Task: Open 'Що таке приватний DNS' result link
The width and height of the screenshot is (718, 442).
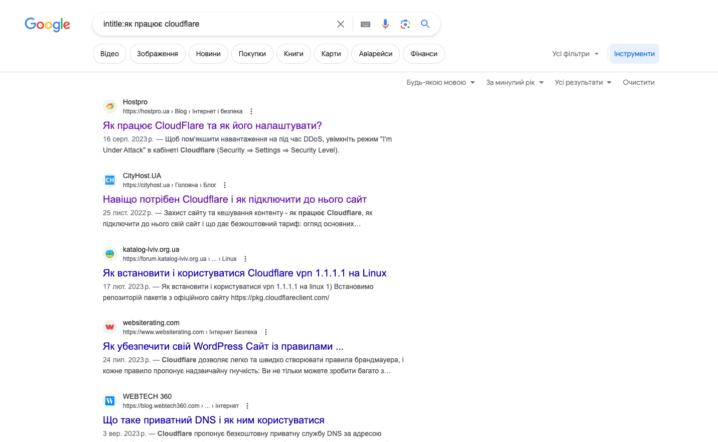Action: [214, 420]
